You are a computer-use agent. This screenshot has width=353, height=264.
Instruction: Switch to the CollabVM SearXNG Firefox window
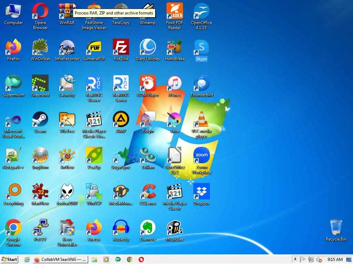(x=60, y=260)
